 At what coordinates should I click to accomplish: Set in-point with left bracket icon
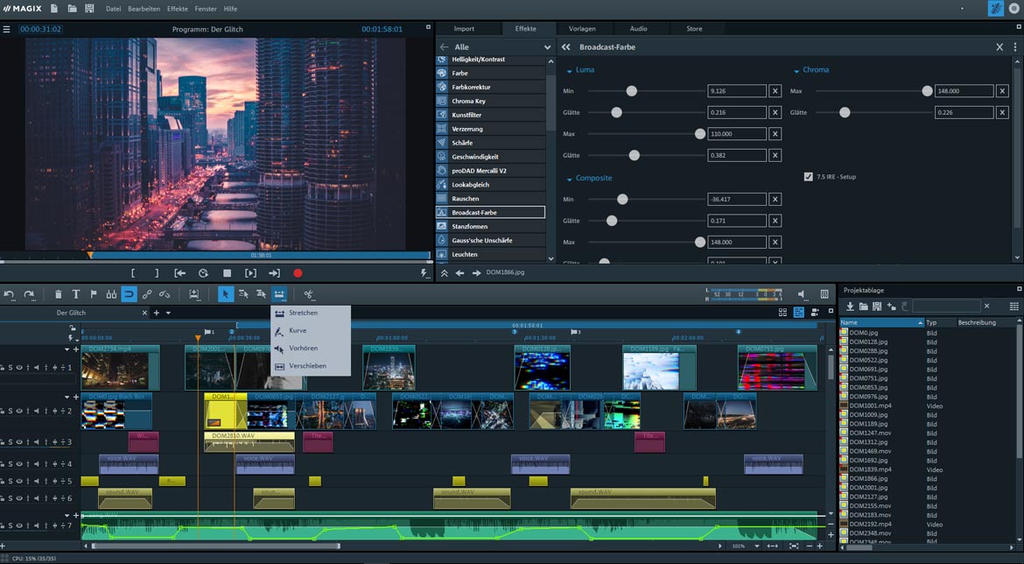coord(133,273)
